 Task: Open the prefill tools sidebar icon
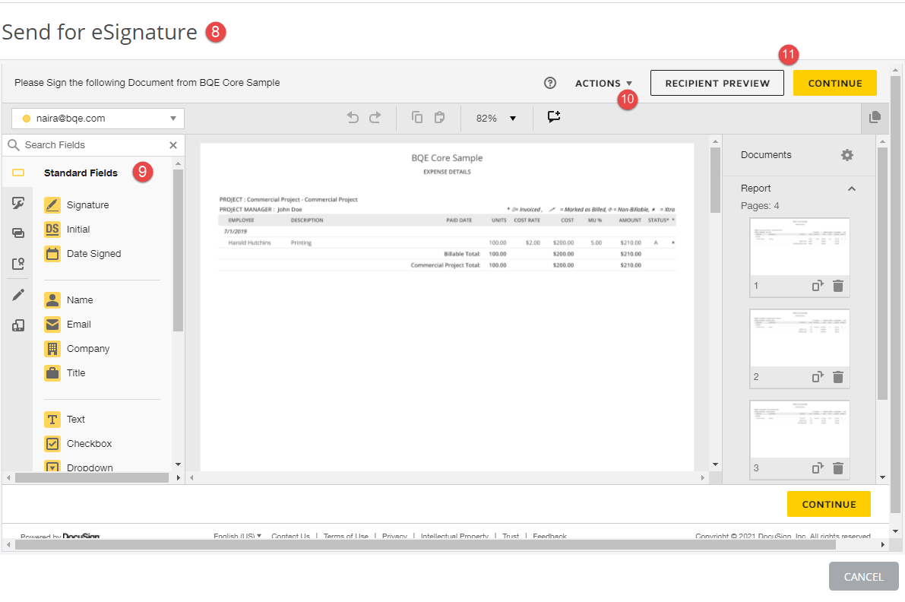pyautogui.click(x=18, y=325)
